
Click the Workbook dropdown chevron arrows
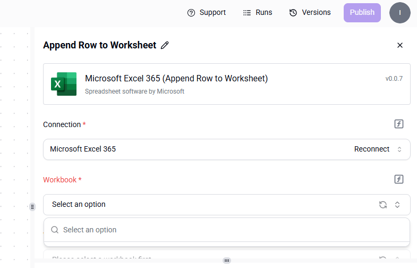[397, 205]
